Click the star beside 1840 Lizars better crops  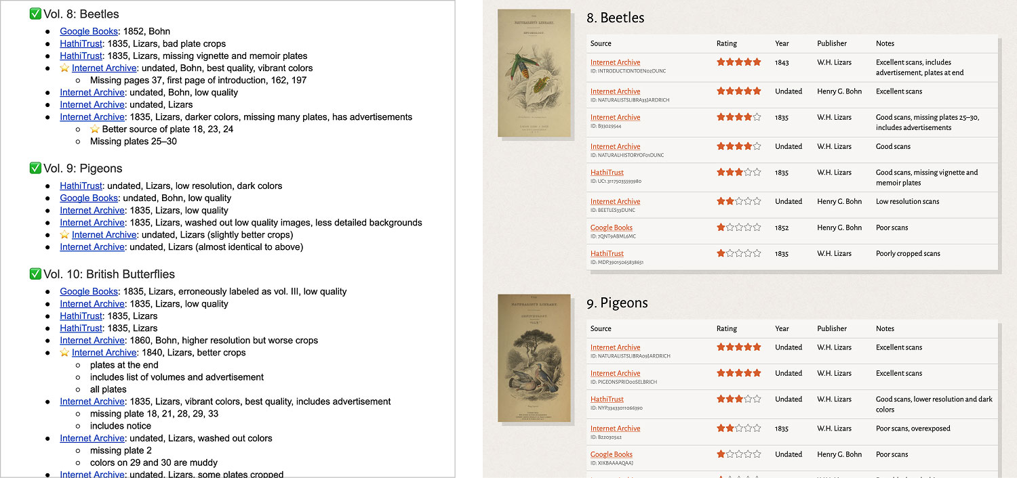[x=64, y=352]
